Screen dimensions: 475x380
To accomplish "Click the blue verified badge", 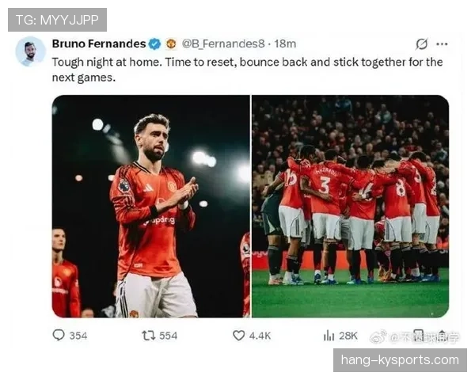I will click(x=155, y=44).
